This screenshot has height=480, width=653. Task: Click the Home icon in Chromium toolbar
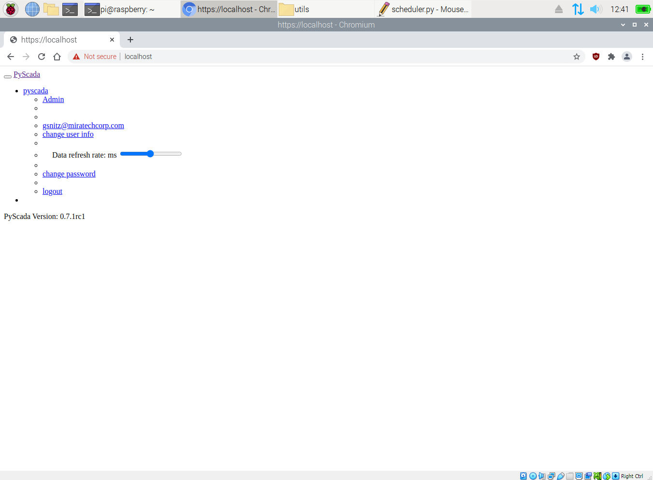tap(57, 57)
